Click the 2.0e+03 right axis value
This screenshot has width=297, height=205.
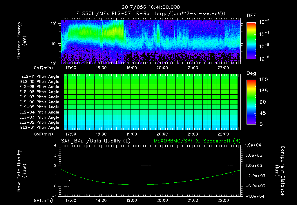254,166
